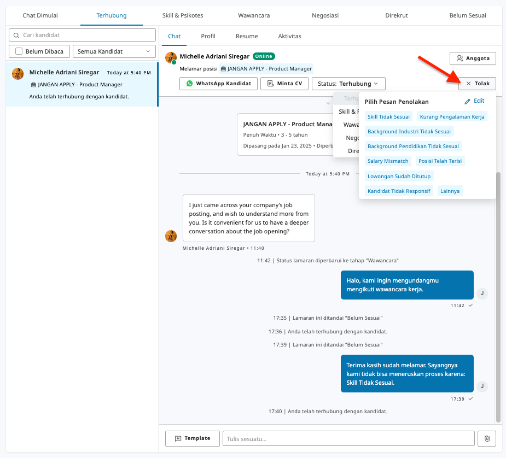Click the paperclip attachment icon
The height and width of the screenshot is (458, 506).
[487, 439]
